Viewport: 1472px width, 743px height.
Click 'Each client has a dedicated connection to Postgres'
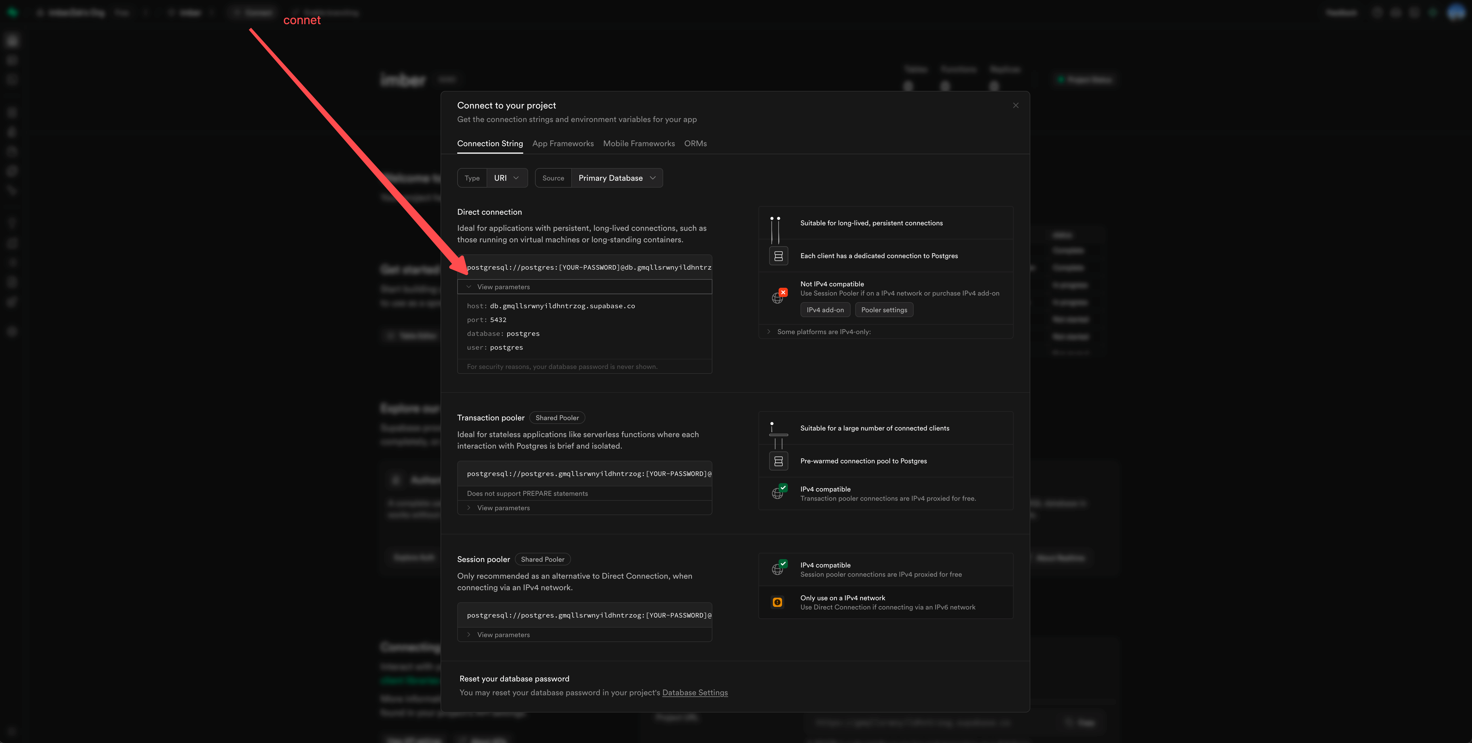(879, 256)
